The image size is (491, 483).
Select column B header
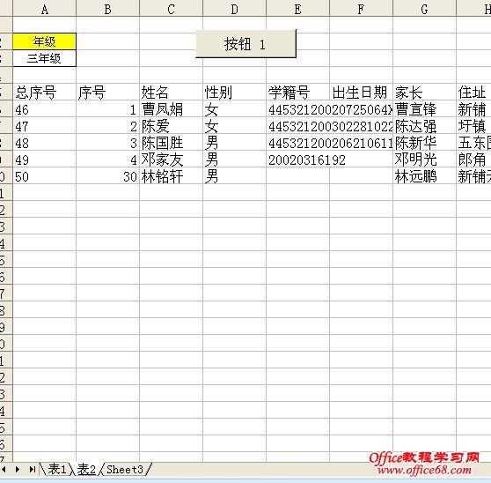107,9
